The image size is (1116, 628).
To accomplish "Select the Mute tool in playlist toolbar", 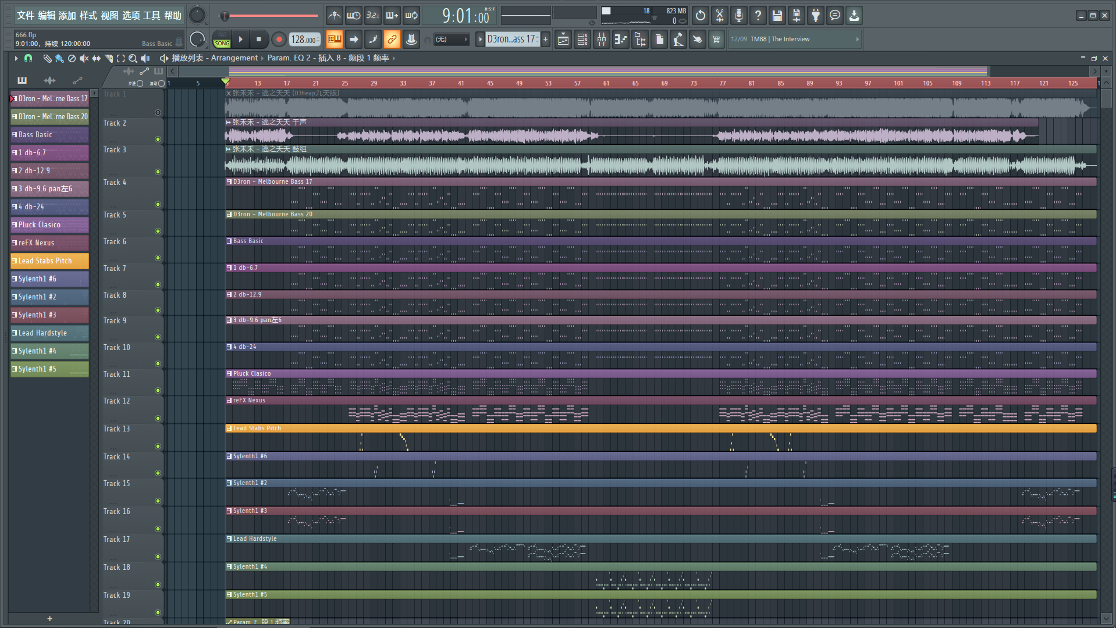I will point(84,58).
